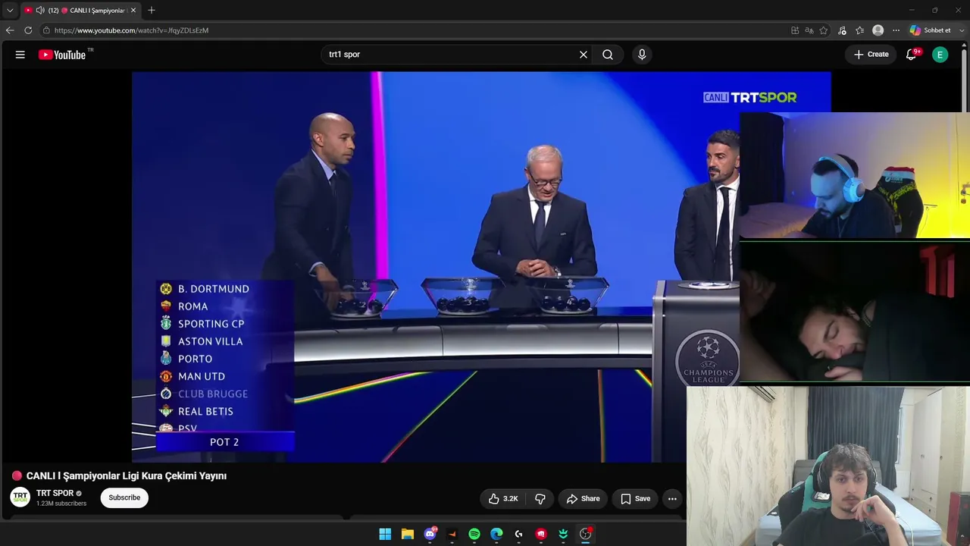Screen dimensions: 970x546
Task: Click the "1.23M subscribers" text
Action: click(x=61, y=504)
